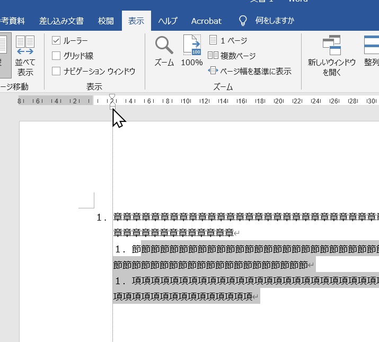Open the 参考資料 references tab
This screenshot has width=379, height=342.
tap(13, 21)
